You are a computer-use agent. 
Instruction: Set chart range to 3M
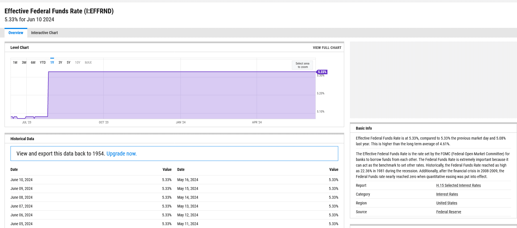pyautogui.click(x=24, y=63)
